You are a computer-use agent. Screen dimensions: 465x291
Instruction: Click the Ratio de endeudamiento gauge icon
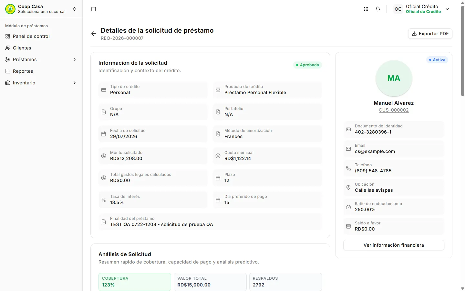pyautogui.click(x=348, y=207)
